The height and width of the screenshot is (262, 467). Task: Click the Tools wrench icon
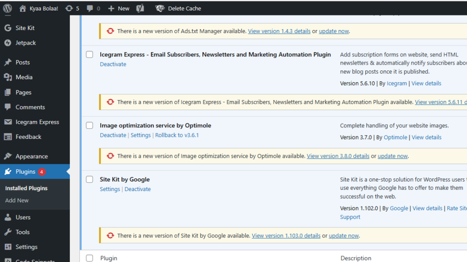tap(8, 232)
